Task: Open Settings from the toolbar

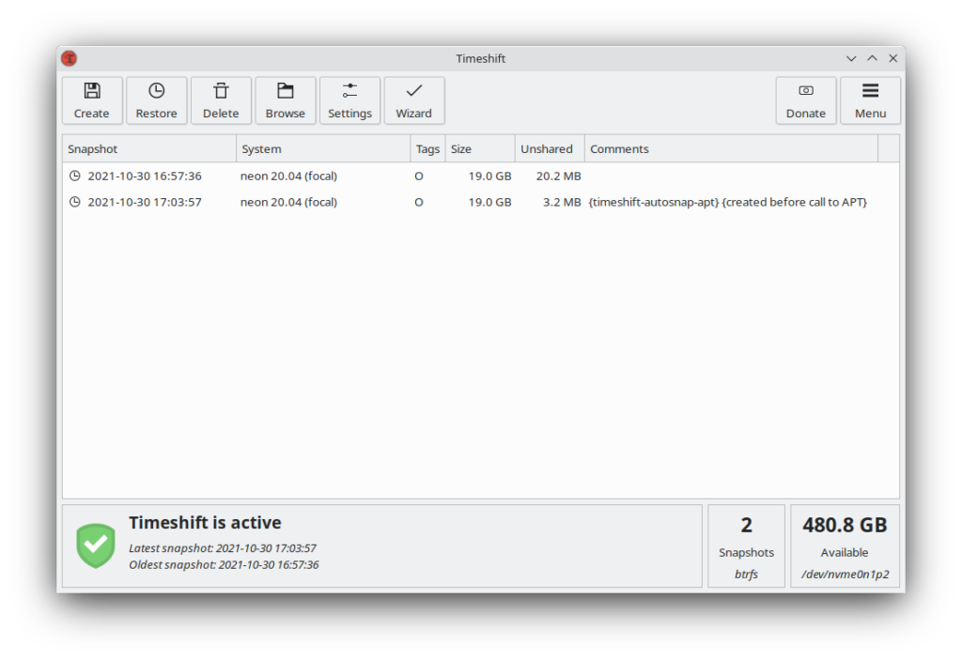Action: pyautogui.click(x=349, y=100)
